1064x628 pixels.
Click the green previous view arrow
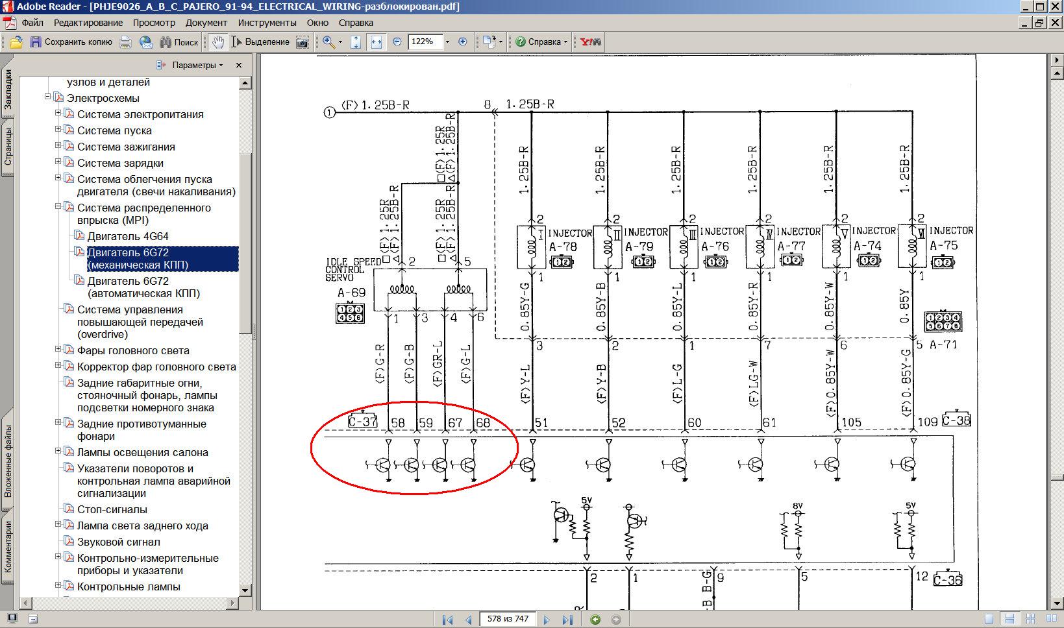pyautogui.click(x=595, y=620)
